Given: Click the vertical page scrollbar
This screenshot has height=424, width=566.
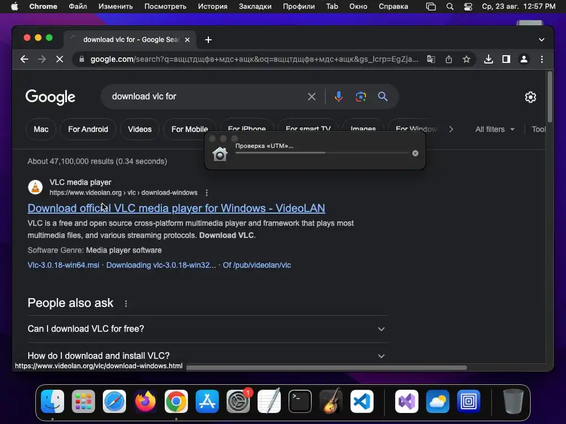Looking at the screenshot, I should tap(550, 97).
